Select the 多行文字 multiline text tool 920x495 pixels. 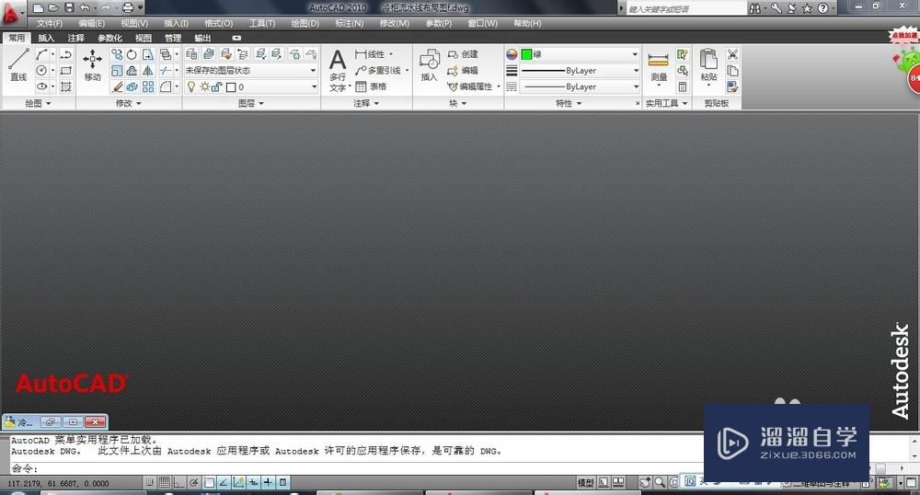(338, 70)
